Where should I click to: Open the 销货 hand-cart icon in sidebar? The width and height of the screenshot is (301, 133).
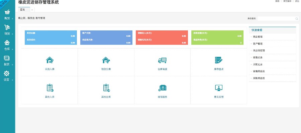(7, 27)
